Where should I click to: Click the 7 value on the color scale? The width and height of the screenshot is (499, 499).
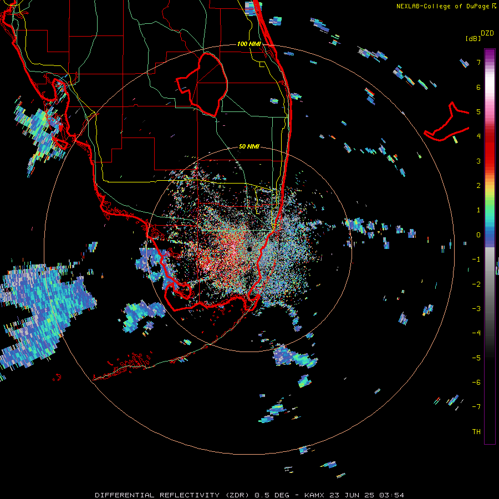coord(478,62)
